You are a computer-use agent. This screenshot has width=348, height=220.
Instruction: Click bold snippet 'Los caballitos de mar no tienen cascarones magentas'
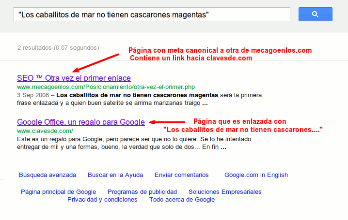[x=137, y=95]
